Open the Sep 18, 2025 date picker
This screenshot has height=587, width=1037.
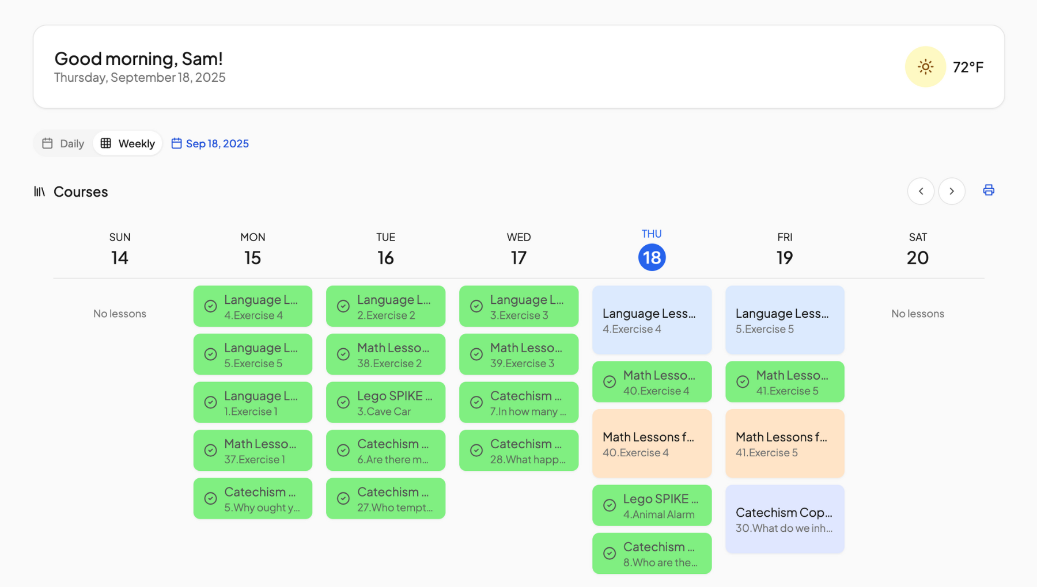[211, 143]
